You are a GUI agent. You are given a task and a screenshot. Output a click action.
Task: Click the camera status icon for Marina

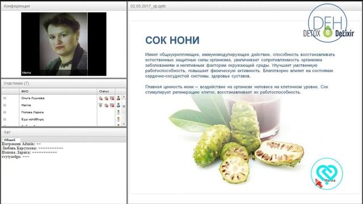click(x=106, y=105)
